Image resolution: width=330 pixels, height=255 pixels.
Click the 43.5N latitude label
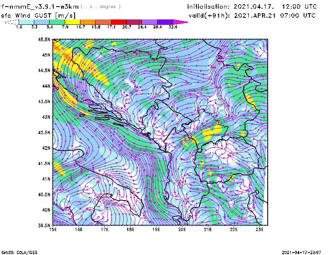[x=45, y=102]
